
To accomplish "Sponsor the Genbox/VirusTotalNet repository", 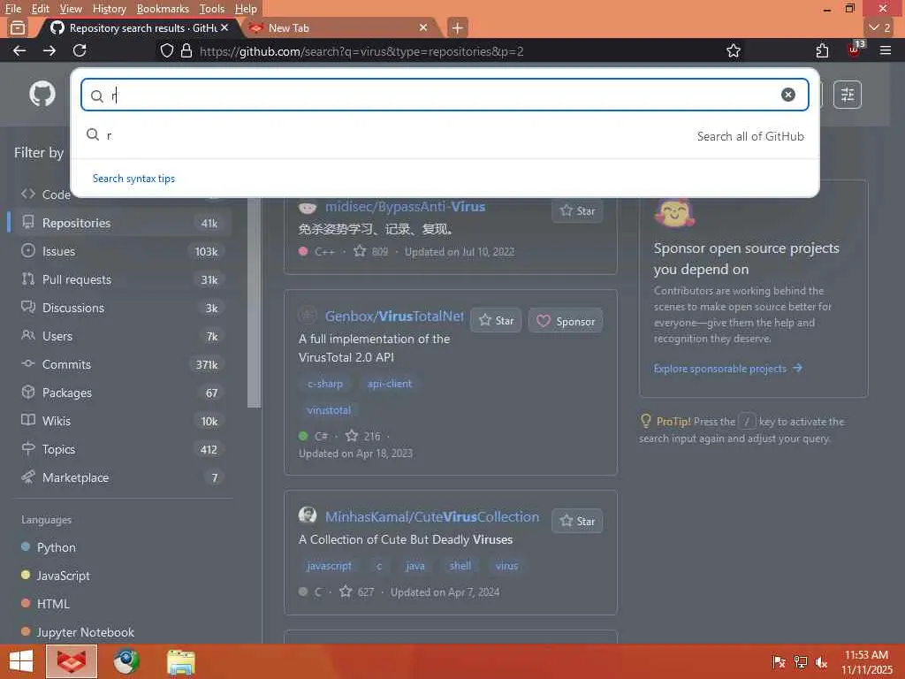I will [566, 321].
